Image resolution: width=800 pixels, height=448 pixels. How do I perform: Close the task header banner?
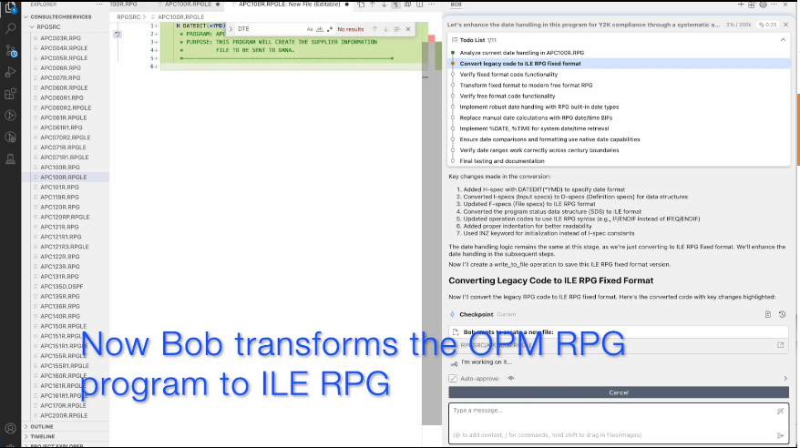(x=785, y=25)
